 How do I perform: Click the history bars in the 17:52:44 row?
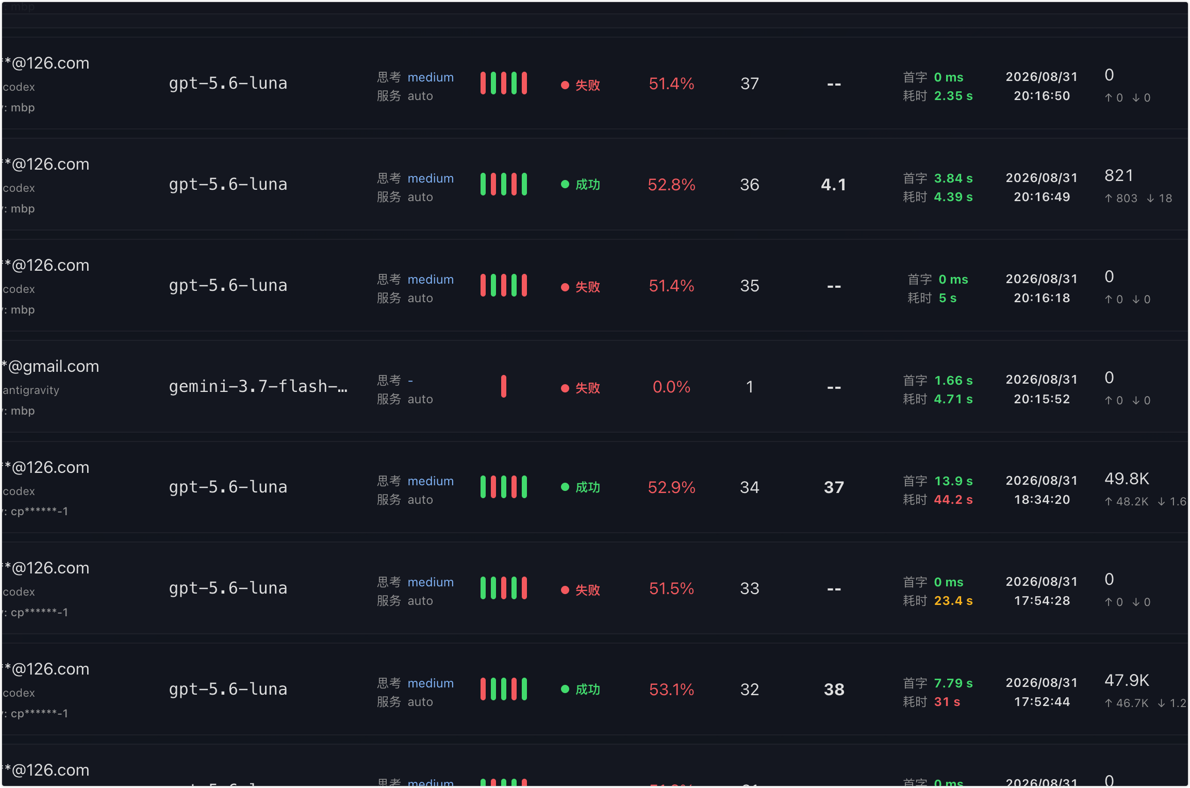pyautogui.click(x=504, y=689)
